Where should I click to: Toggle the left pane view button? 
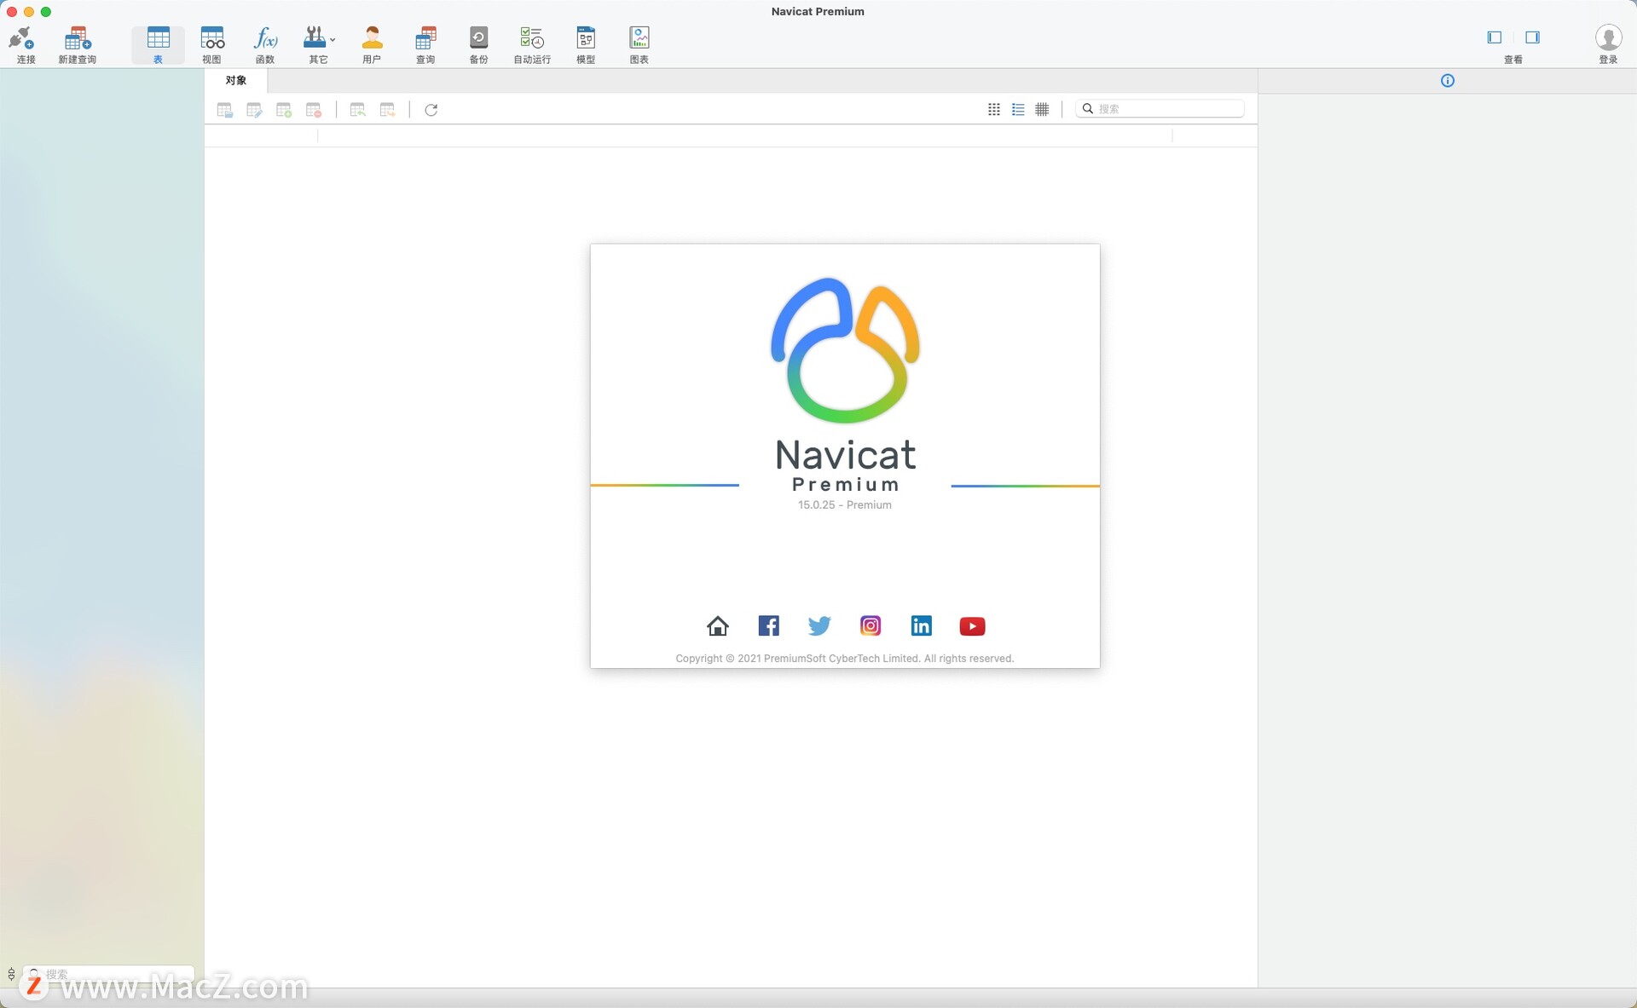[x=1494, y=37]
